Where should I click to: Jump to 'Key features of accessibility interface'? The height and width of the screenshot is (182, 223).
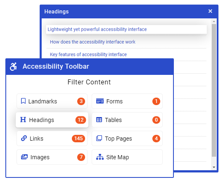coord(88,55)
